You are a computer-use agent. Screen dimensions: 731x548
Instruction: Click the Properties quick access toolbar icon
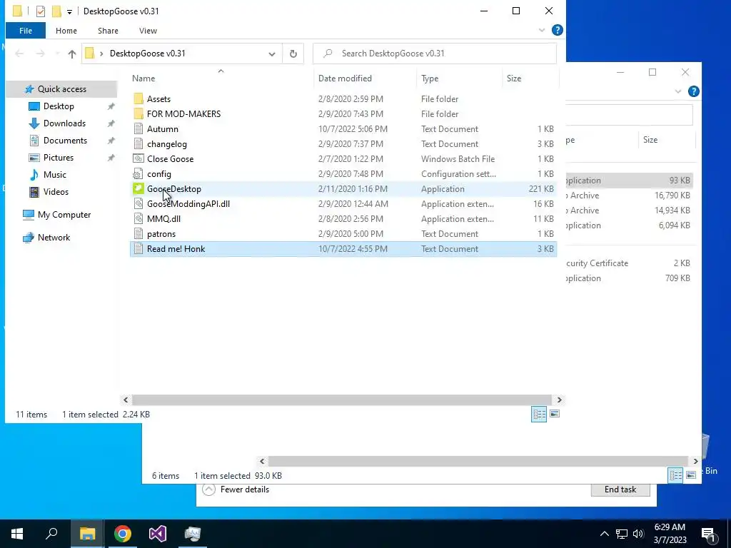click(x=41, y=11)
